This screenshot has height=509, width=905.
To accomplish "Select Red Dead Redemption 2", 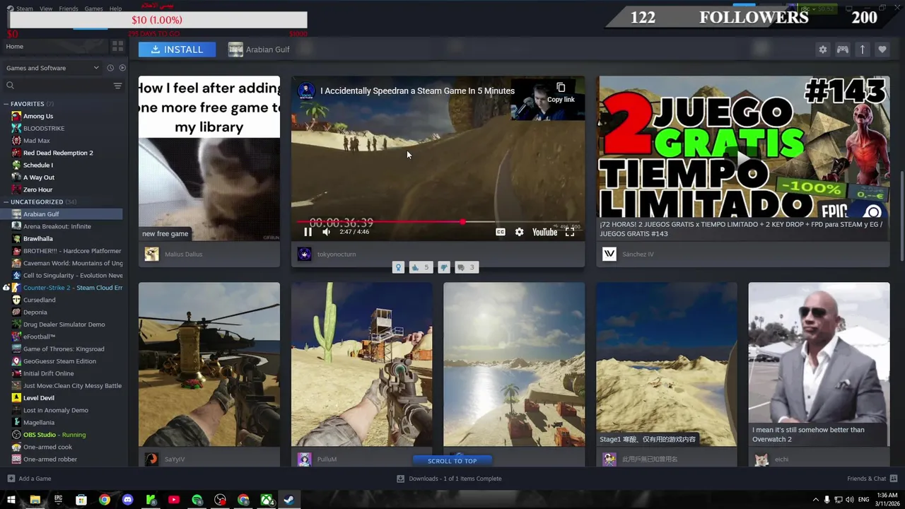I will point(58,153).
